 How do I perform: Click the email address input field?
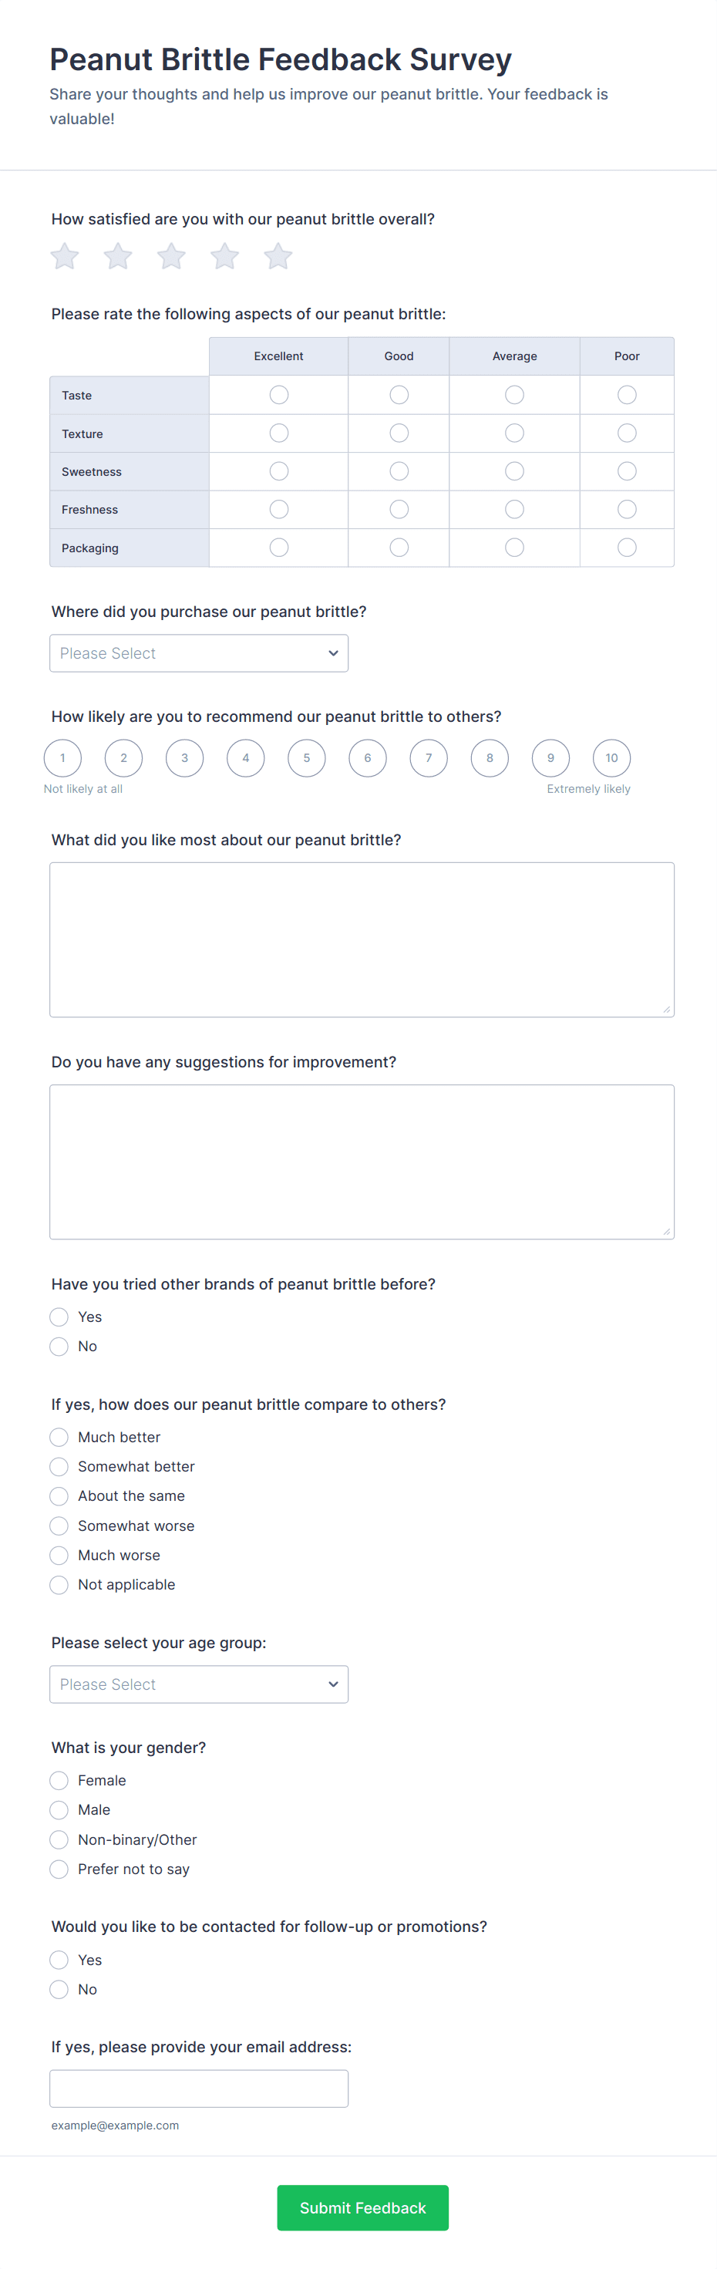(199, 2089)
